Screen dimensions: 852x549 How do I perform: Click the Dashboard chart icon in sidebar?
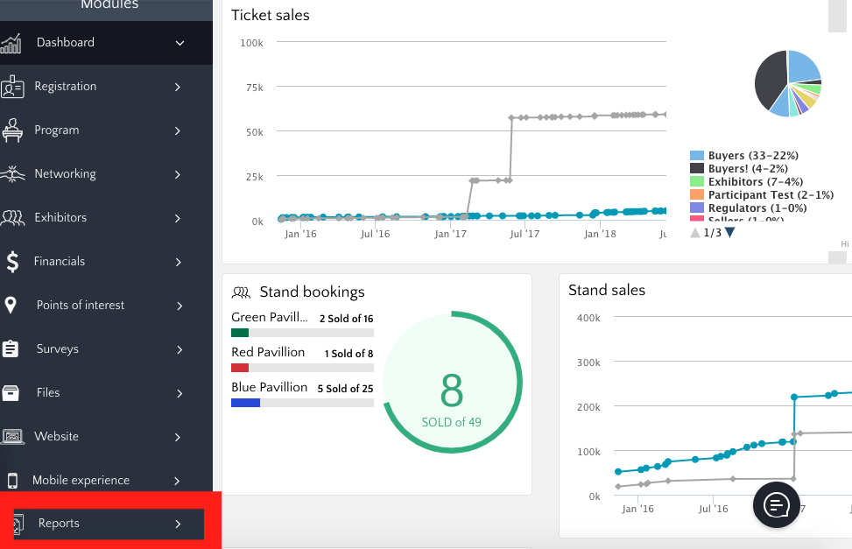click(11, 43)
